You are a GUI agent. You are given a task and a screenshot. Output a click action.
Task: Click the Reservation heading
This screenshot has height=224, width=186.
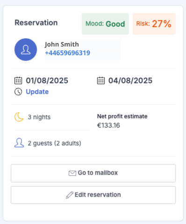[36, 23]
